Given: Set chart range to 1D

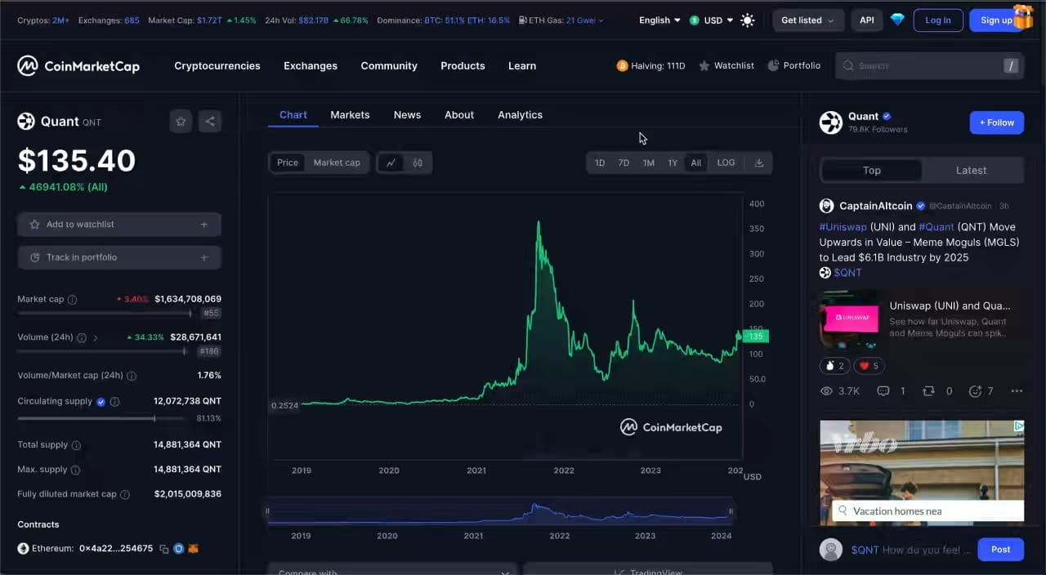Looking at the screenshot, I should coord(600,163).
